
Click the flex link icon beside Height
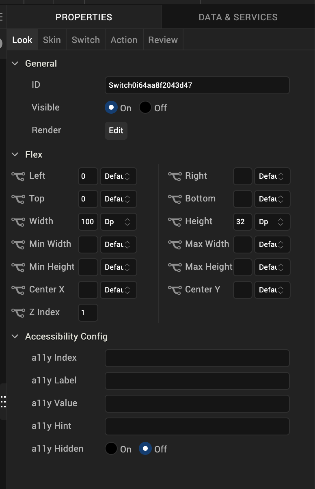175,222
